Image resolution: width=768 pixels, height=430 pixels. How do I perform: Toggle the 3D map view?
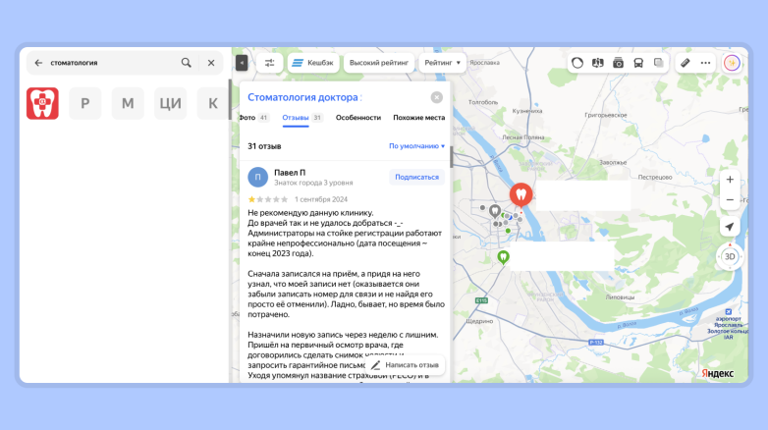pyautogui.click(x=730, y=256)
